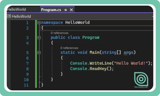Click the namespace keyword on line 1
Viewport: 160px width, 96px height.
tap(52, 22)
